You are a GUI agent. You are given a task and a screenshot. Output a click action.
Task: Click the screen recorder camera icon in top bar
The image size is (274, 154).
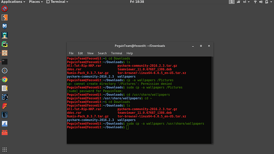(x=238, y=2)
